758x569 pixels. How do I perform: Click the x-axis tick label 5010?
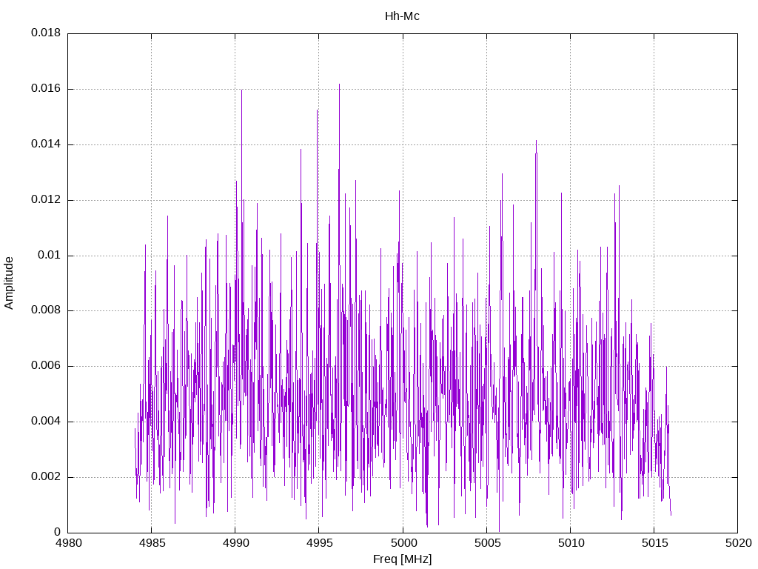571,543
